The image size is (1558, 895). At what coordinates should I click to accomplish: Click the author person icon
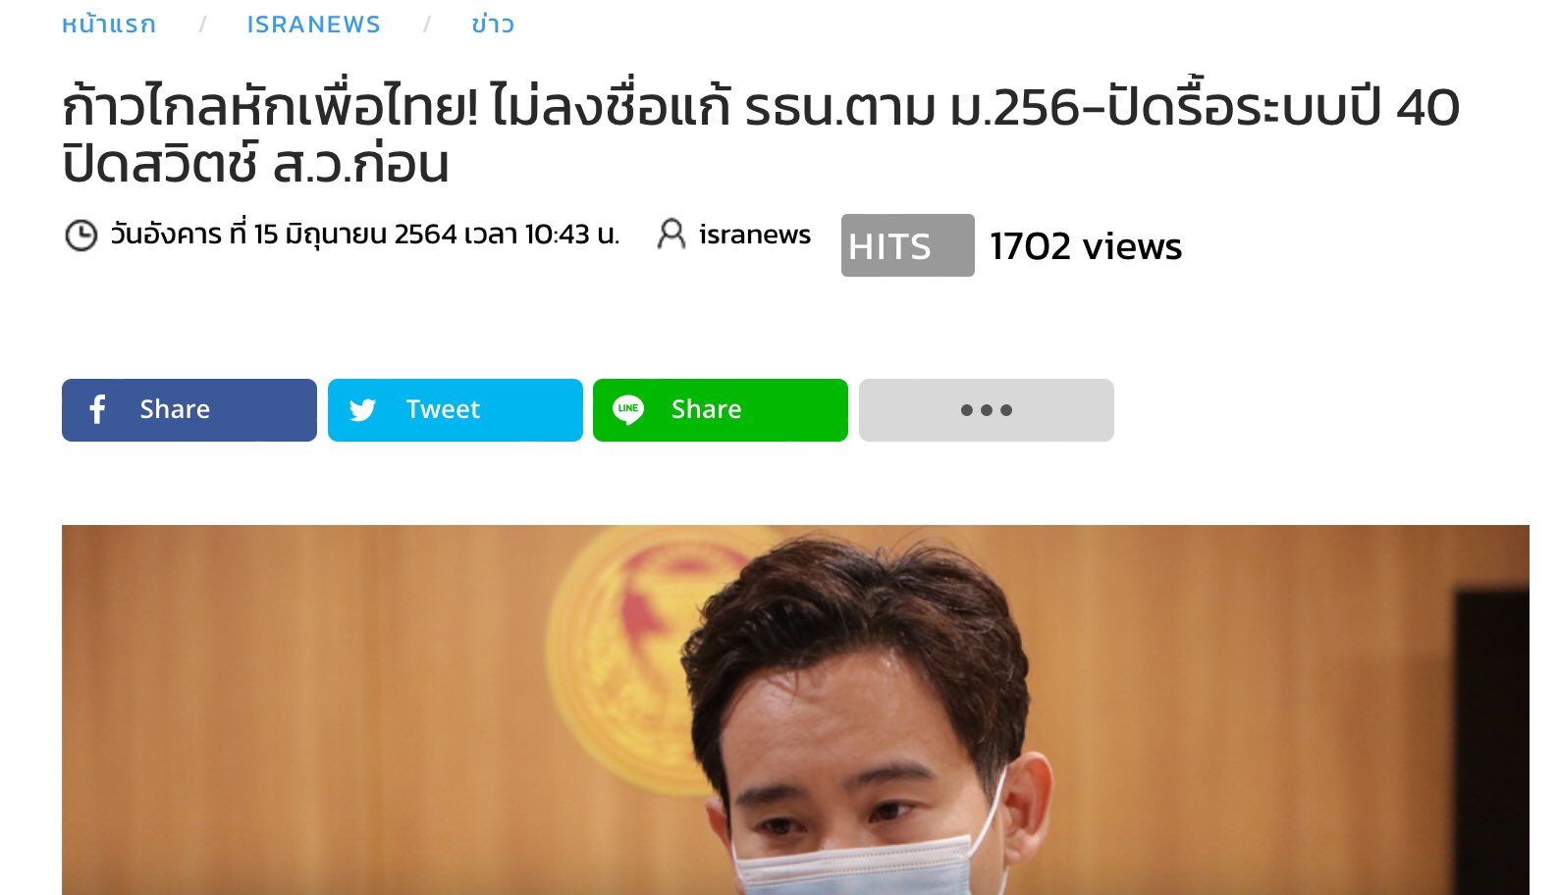point(672,234)
